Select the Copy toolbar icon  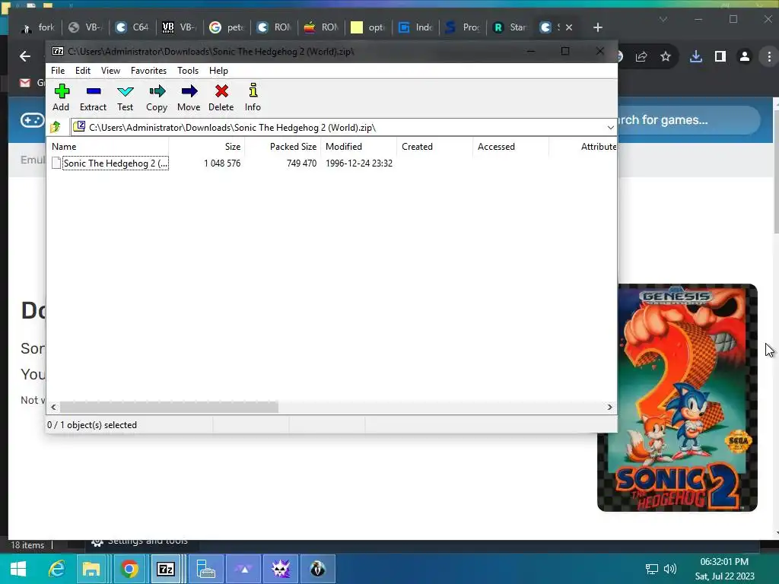tap(157, 97)
